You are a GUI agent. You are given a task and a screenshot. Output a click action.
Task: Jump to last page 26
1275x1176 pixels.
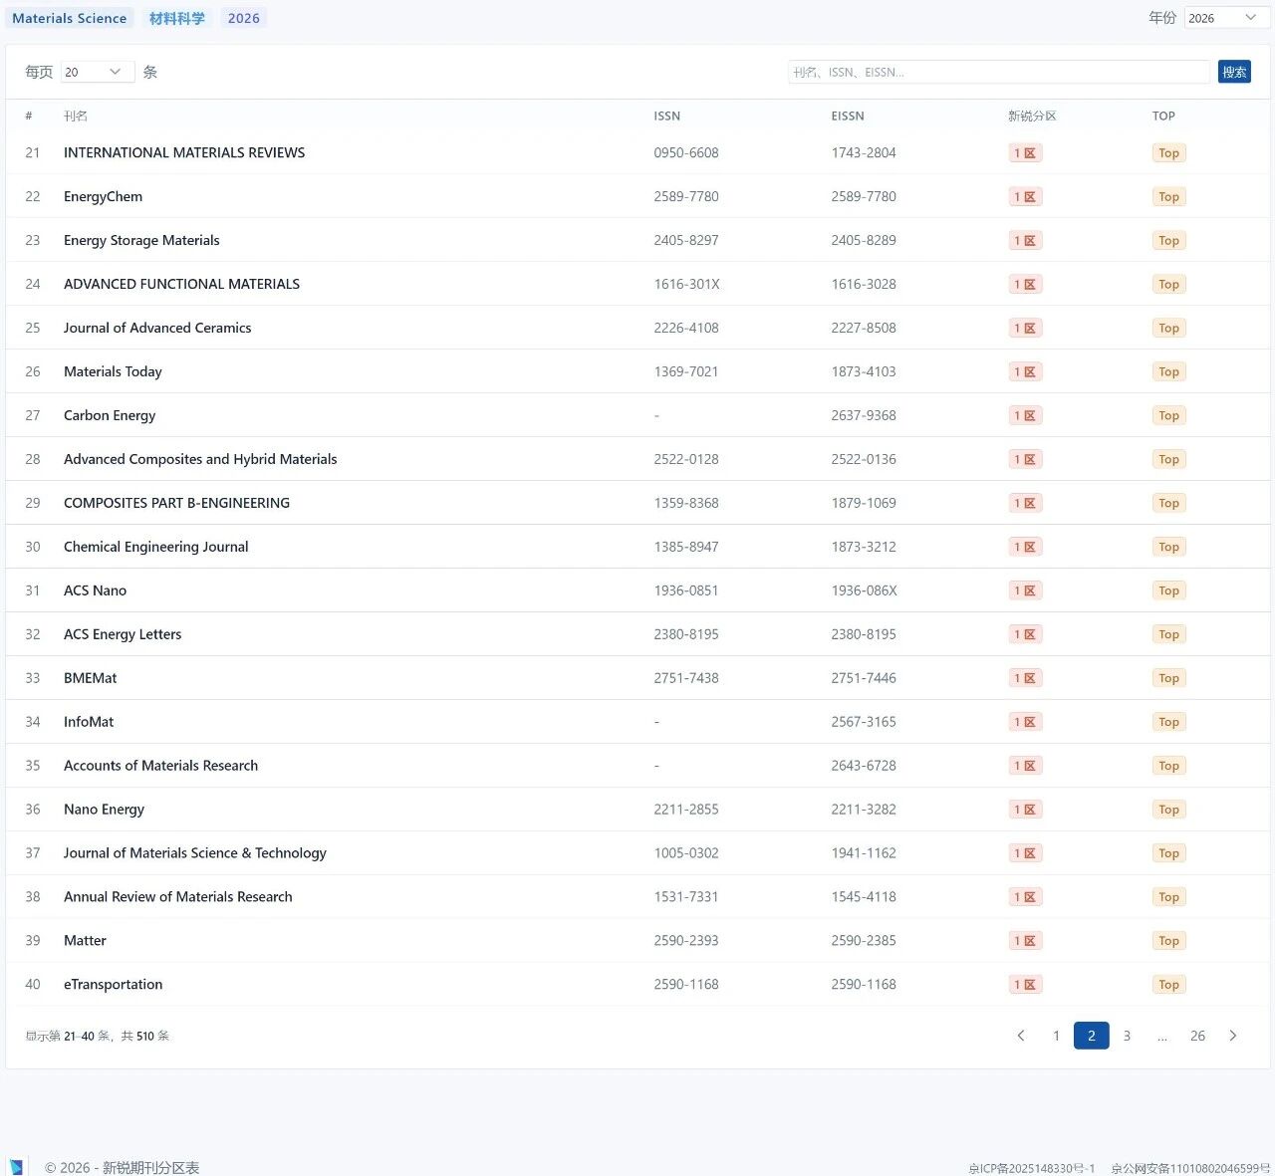pyautogui.click(x=1197, y=1036)
